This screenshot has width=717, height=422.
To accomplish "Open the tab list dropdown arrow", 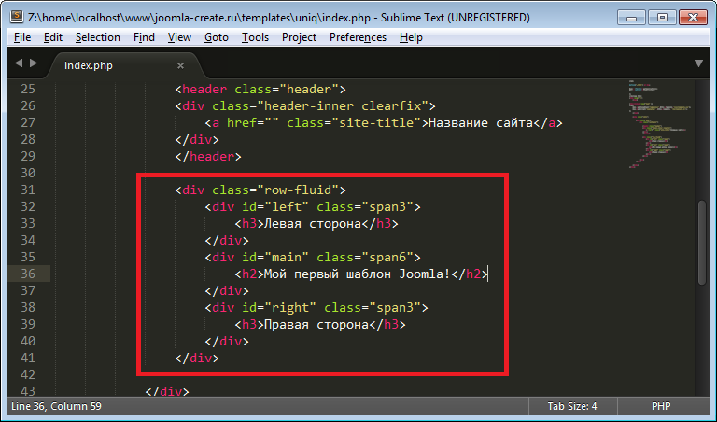I will pyautogui.click(x=699, y=64).
